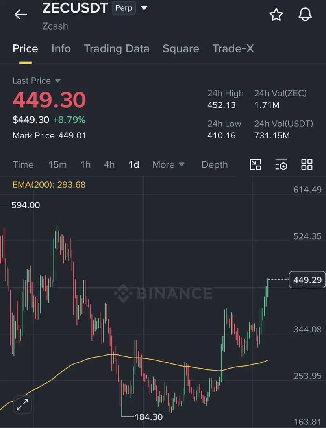
Task: Open the chart drawing tools icon
Action: 256,164
